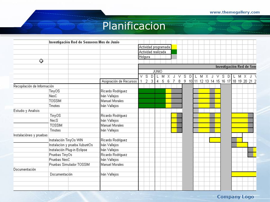
Task: Select Tmotes under Estudio y Analisis
Action: [x=55, y=130]
